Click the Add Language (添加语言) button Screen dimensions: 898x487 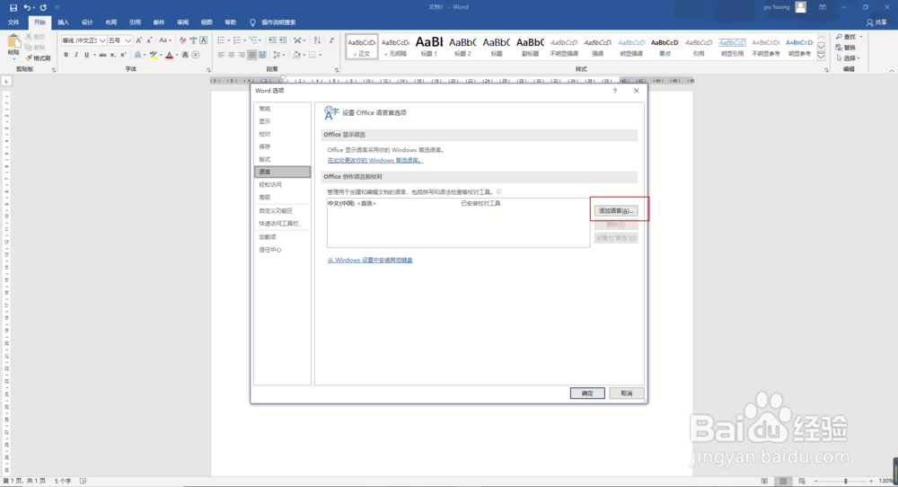click(616, 211)
